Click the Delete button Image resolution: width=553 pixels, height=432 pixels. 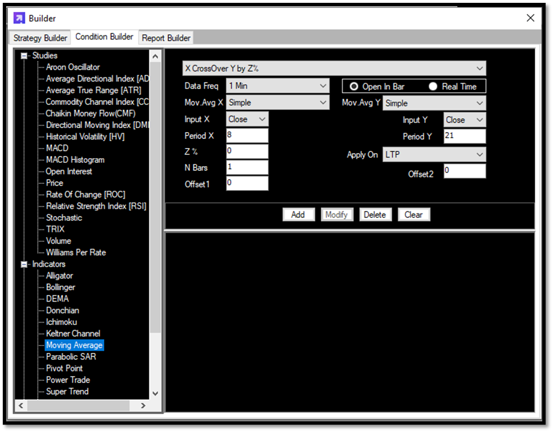[375, 215]
